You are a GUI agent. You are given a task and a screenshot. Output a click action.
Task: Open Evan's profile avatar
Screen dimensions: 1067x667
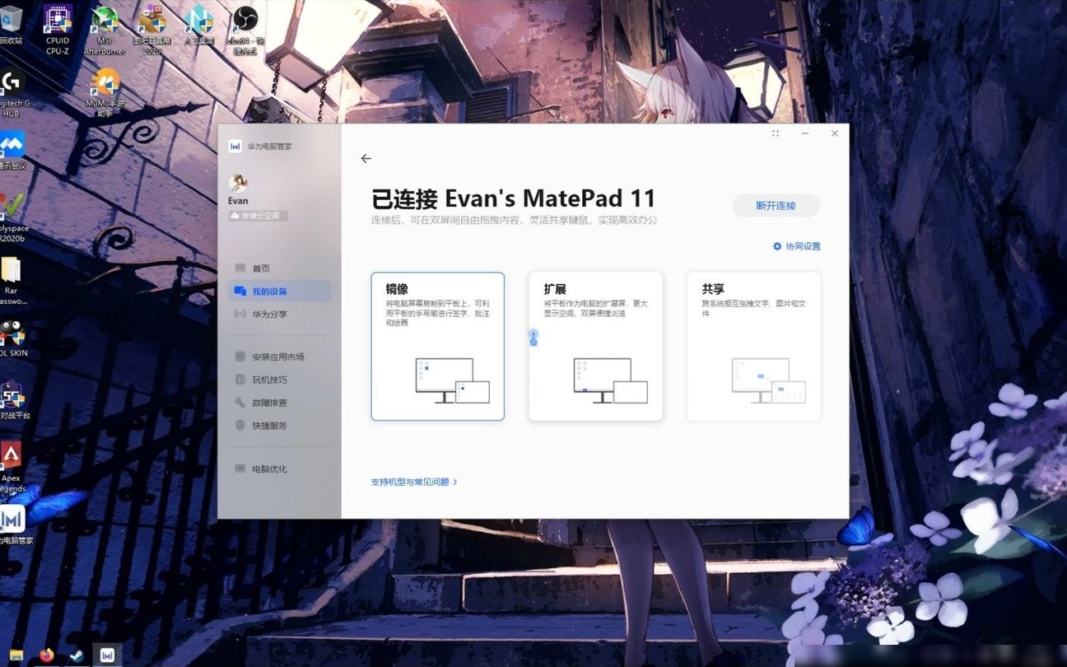click(x=238, y=183)
